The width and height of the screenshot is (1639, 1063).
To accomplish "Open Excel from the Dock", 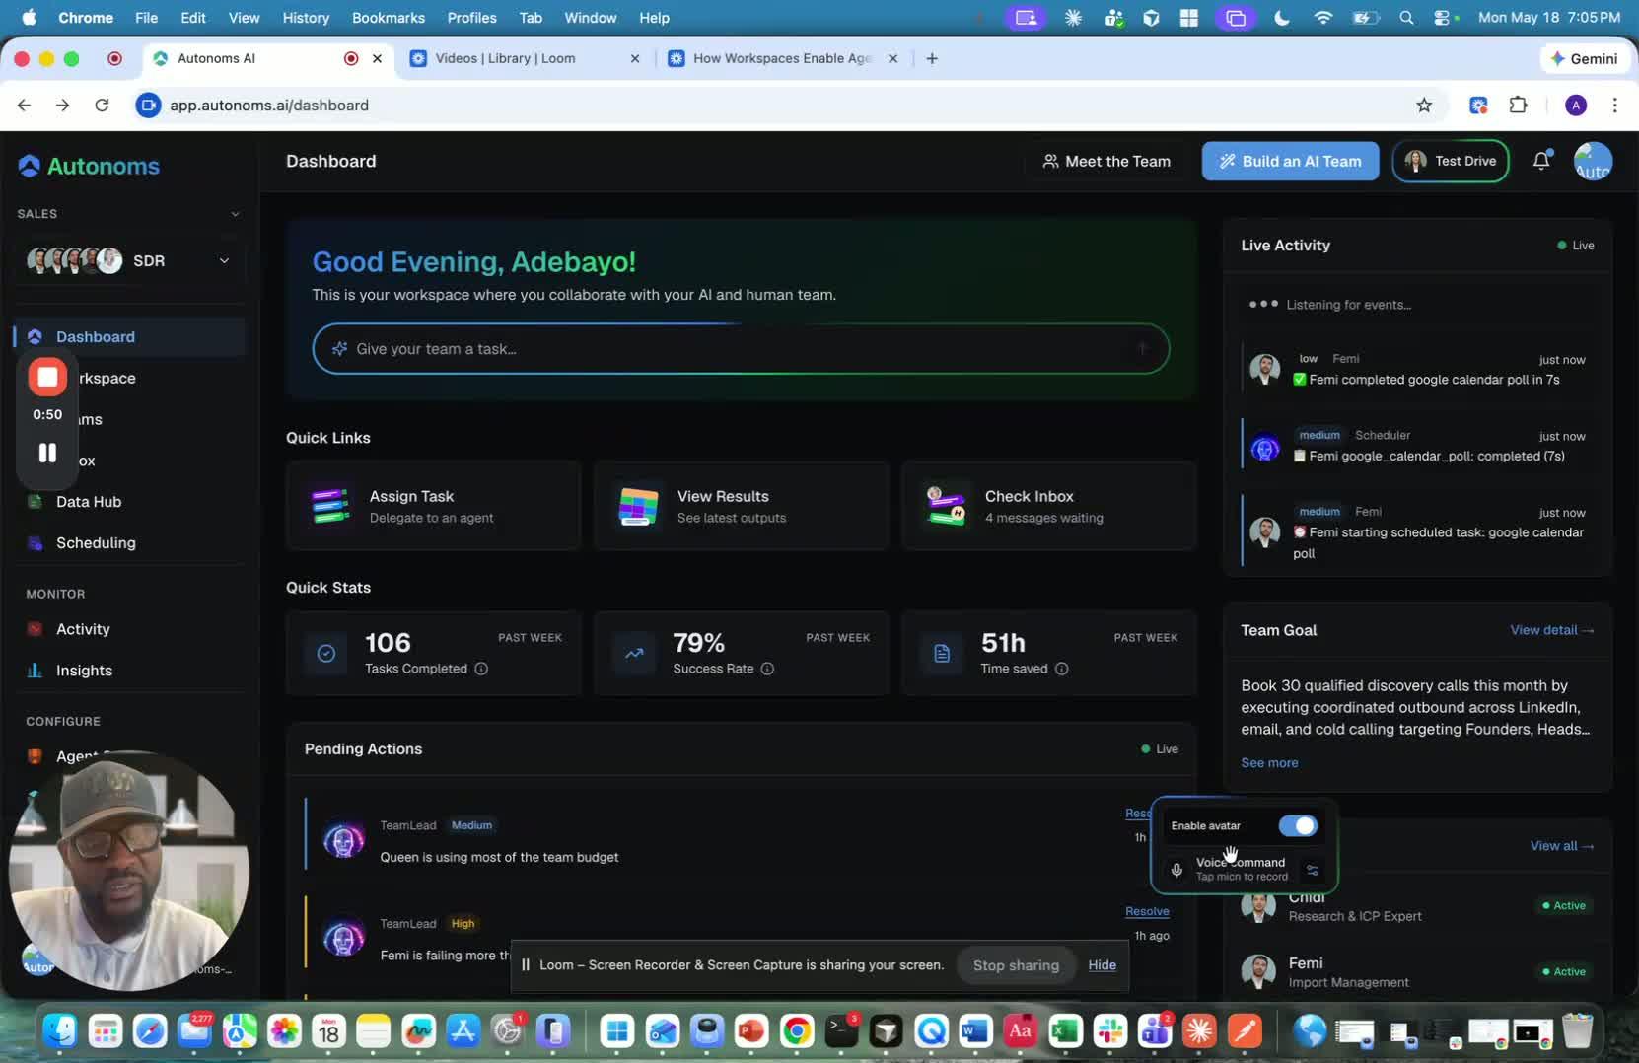I will coord(1065,1031).
